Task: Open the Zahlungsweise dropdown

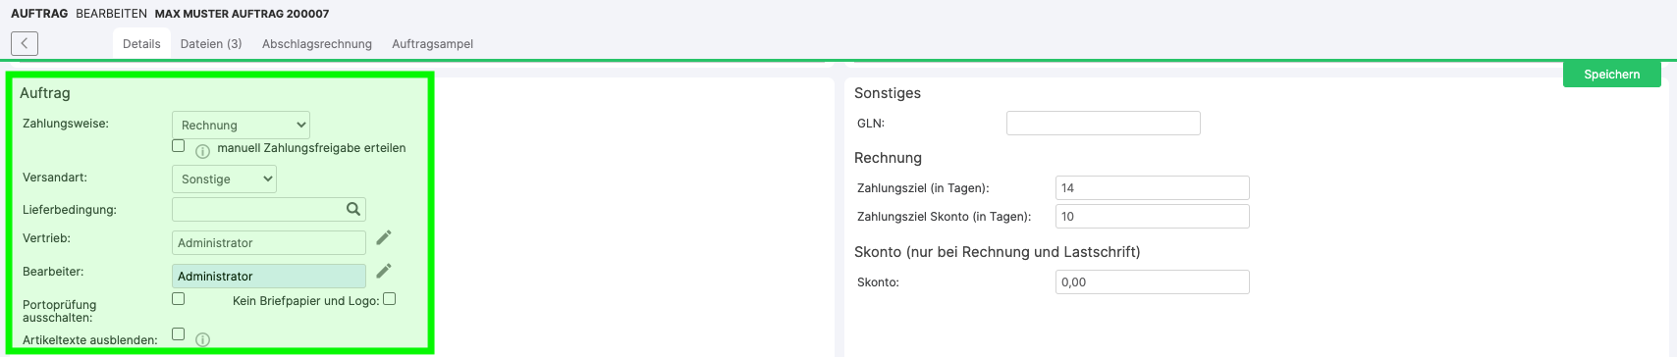Action: (241, 125)
